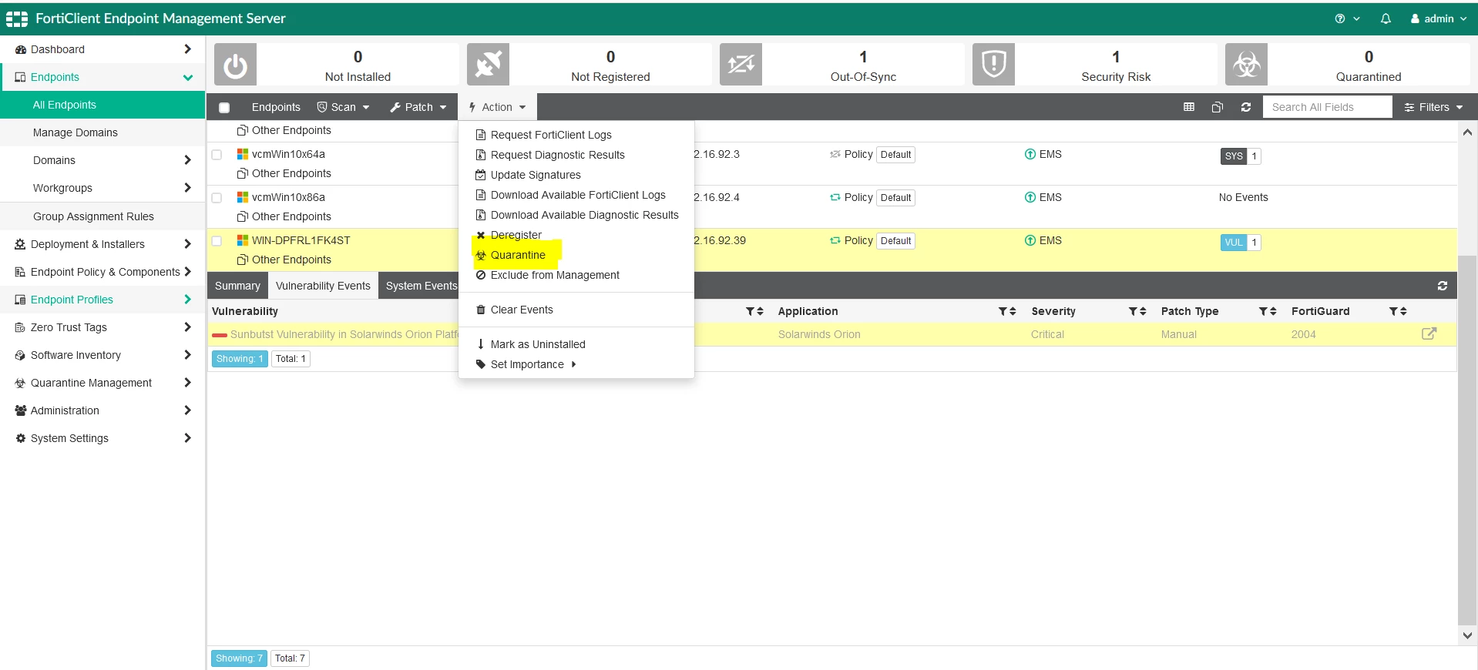Open Group Assignment Rules

tap(102, 216)
